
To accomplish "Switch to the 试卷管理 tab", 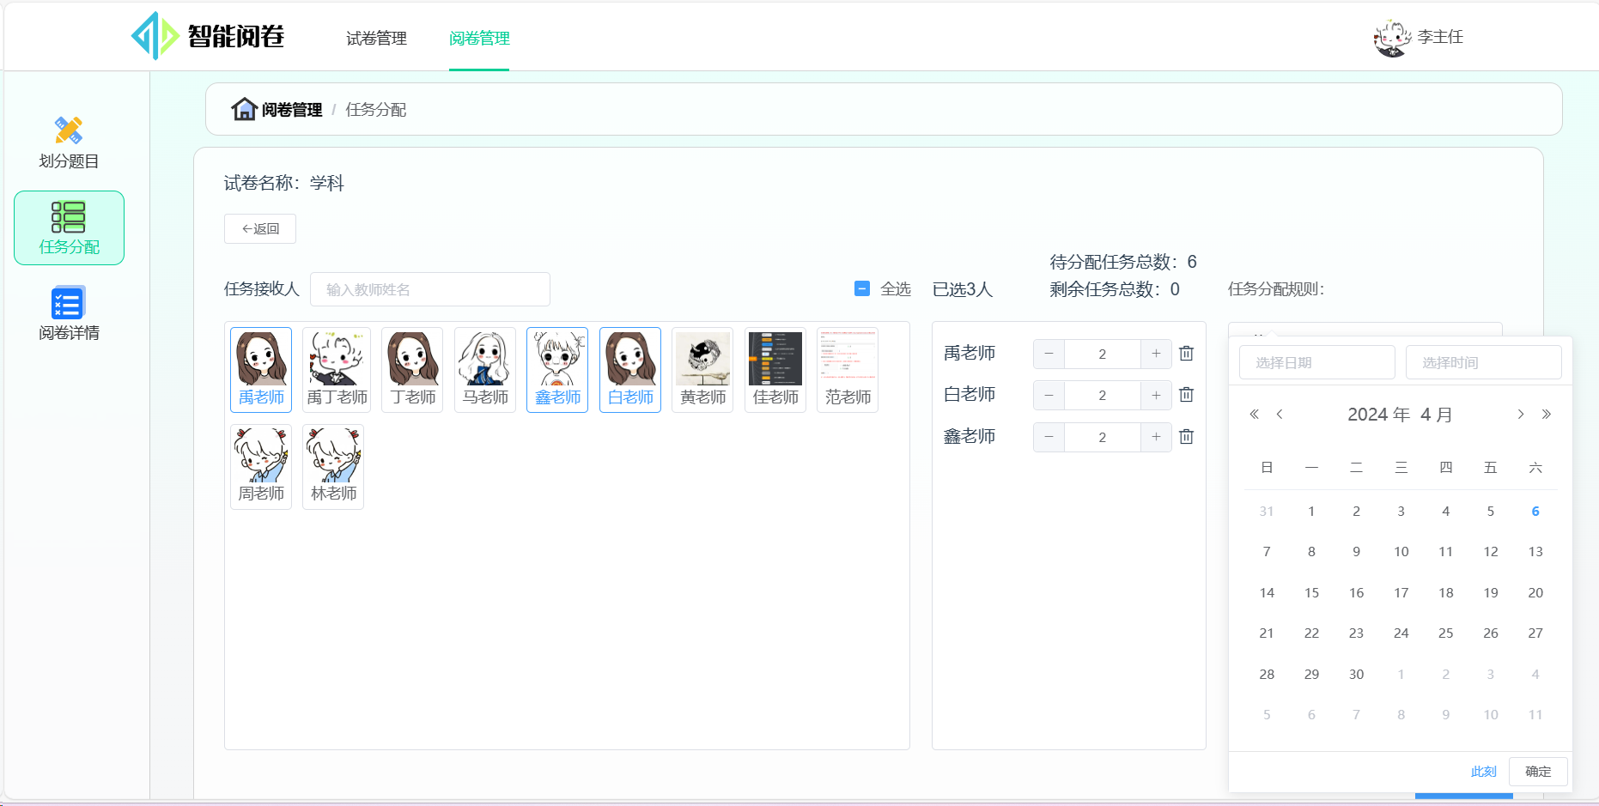I will point(375,39).
